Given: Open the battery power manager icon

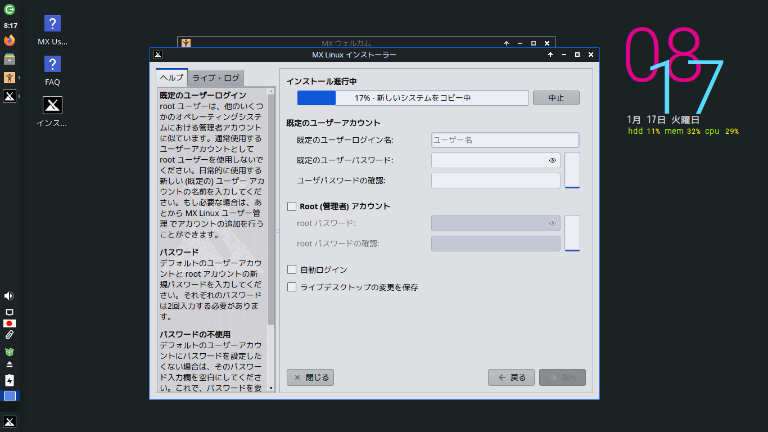Looking at the screenshot, I should pyautogui.click(x=10, y=380).
